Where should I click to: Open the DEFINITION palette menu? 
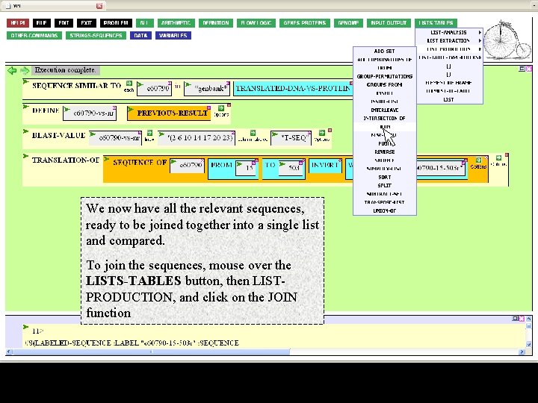(x=216, y=23)
